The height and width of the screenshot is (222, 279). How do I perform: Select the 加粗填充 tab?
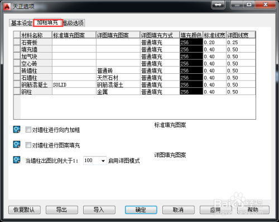47,22
